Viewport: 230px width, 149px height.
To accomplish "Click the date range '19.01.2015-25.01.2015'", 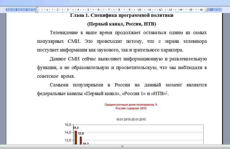I will tap(131, 119).
